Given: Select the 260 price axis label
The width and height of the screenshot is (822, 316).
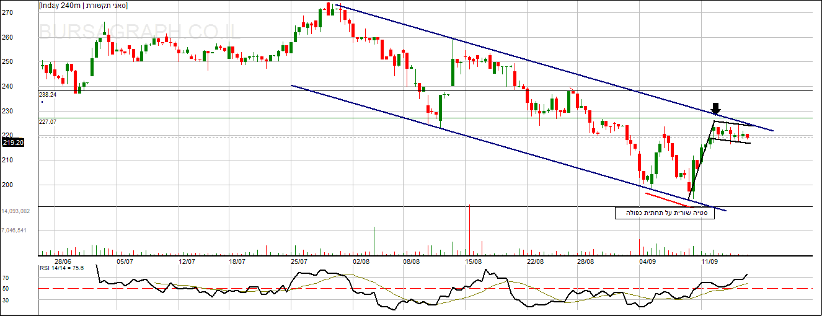Looking at the screenshot, I should pyautogui.click(x=7, y=37).
